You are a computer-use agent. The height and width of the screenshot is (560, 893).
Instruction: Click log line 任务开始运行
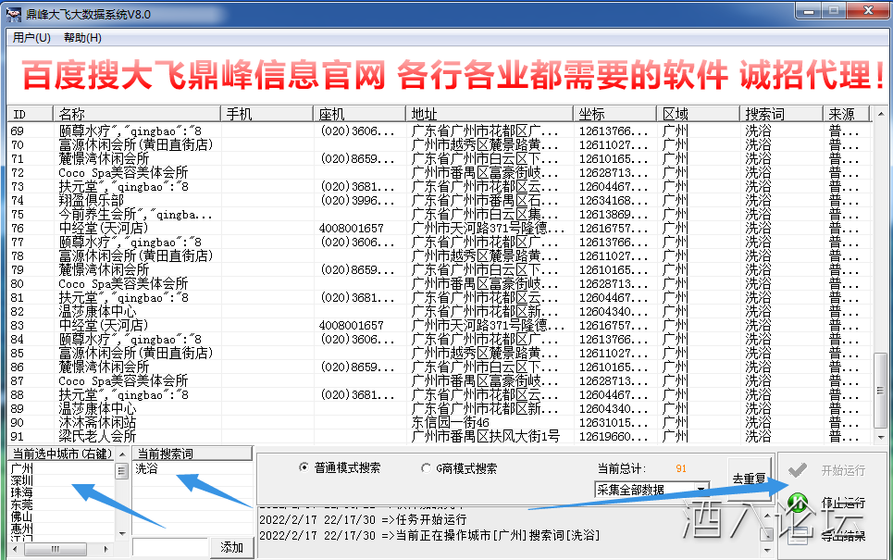point(363,519)
